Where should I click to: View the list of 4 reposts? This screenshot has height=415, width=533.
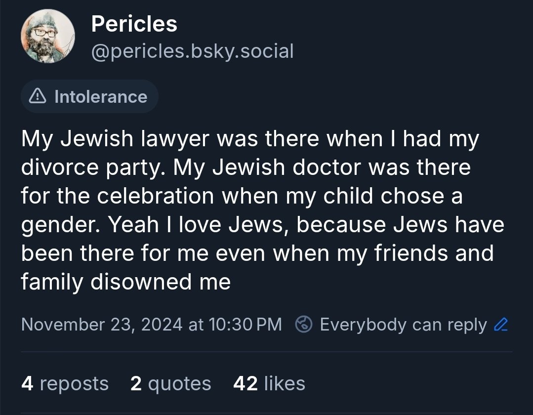65,383
